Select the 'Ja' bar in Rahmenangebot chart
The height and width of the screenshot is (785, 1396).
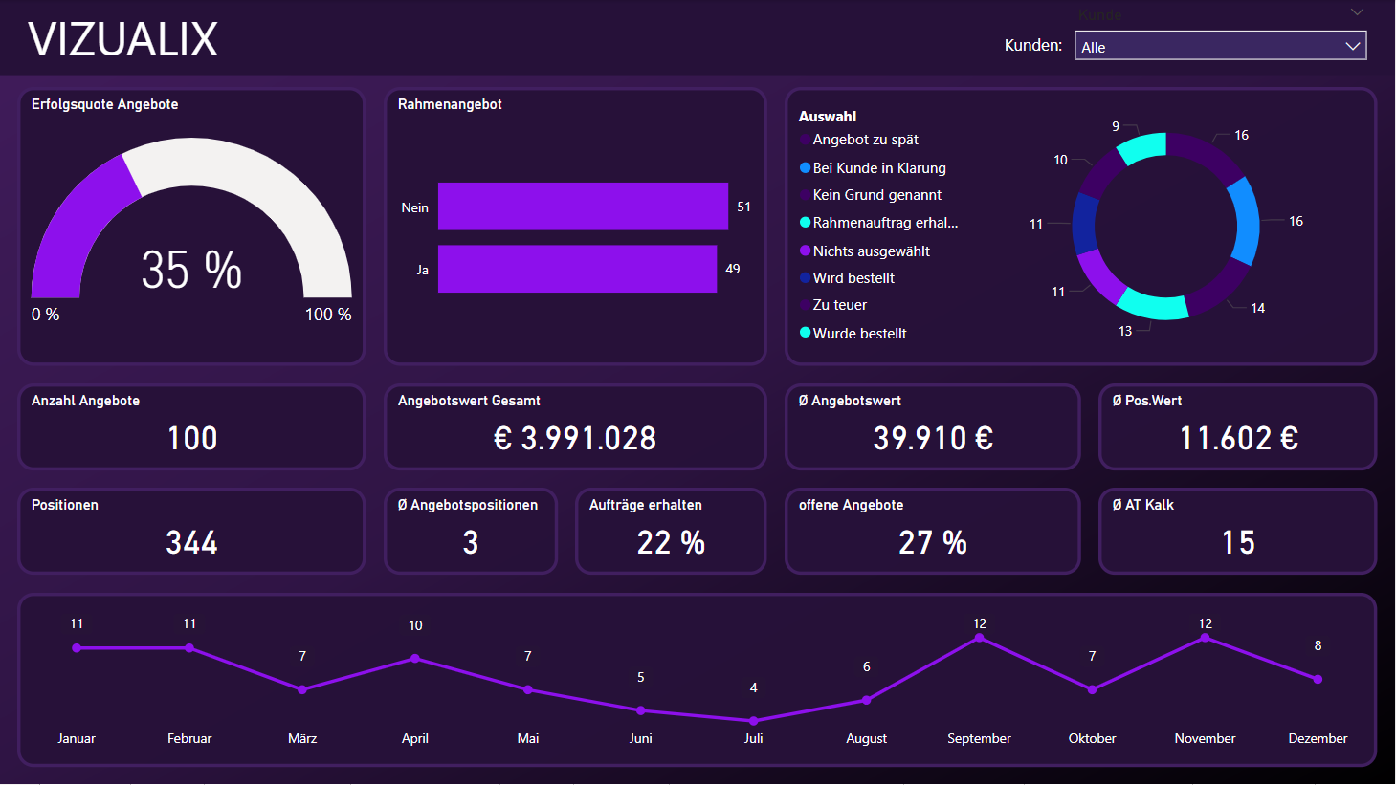pos(577,269)
